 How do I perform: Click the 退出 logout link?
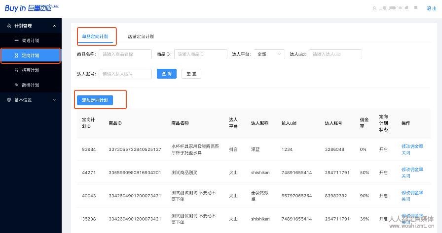pyautogui.click(x=431, y=8)
